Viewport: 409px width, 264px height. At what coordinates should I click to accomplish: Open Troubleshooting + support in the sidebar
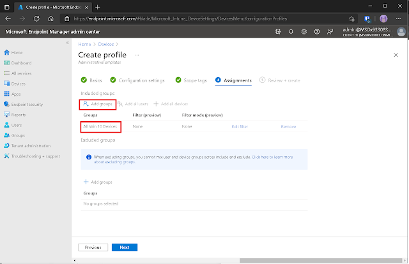click(x=32, y=156)
